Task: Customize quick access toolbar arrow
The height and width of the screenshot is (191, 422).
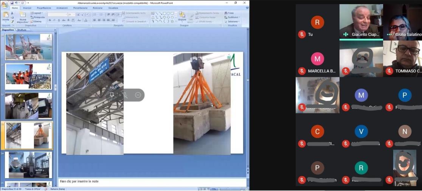Action: click(28, 3)
